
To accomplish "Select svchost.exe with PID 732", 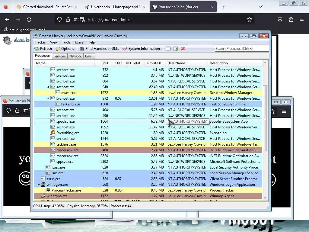I will point(148,70).
